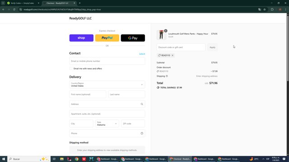Open a new browser tab
Screen dimensions: 289x162
[x=79, y=3]
